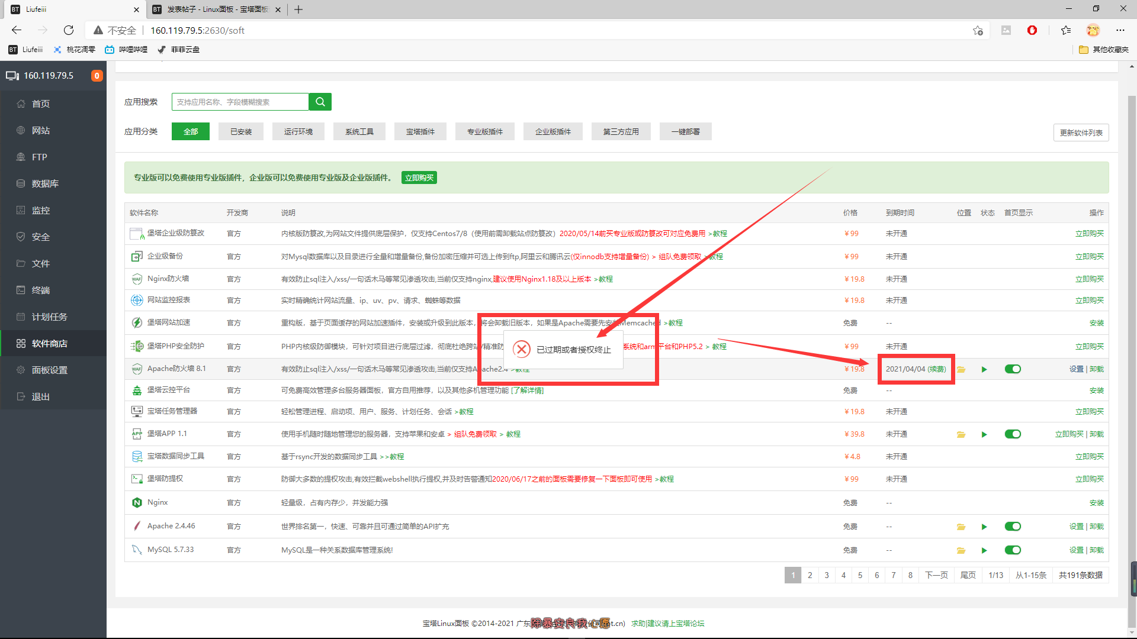Click the 宝塔数据同步工具 icon

137,456
